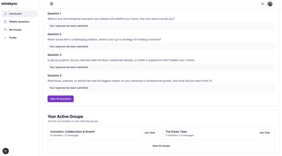Click the View All Questions button
Screen dimensions: 282x156
click(x=61, y=99)
